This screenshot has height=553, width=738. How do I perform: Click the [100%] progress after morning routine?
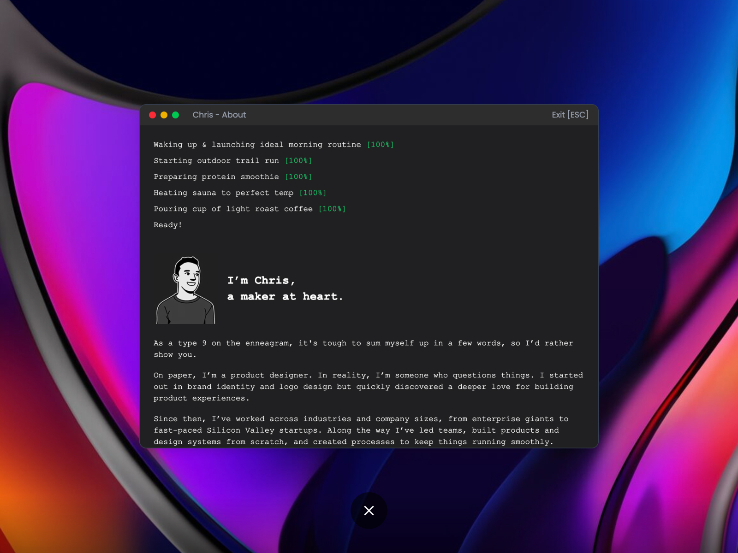[381, 145]
